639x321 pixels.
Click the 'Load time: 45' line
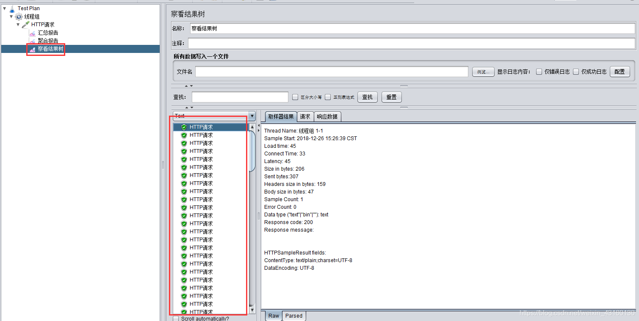(280, 146)
